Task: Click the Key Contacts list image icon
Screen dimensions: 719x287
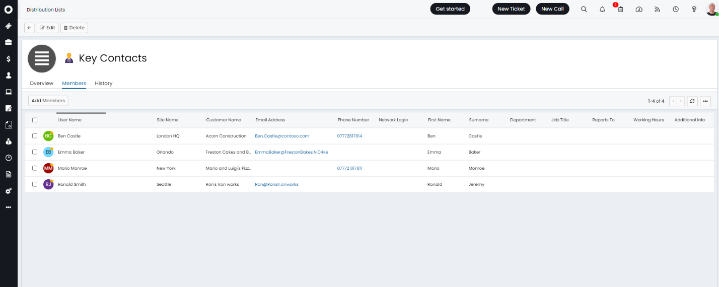Action: (x=42, y=58)
